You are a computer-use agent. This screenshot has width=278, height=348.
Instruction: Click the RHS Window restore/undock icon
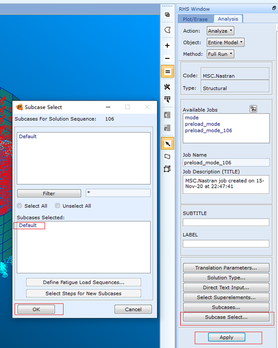274,8
